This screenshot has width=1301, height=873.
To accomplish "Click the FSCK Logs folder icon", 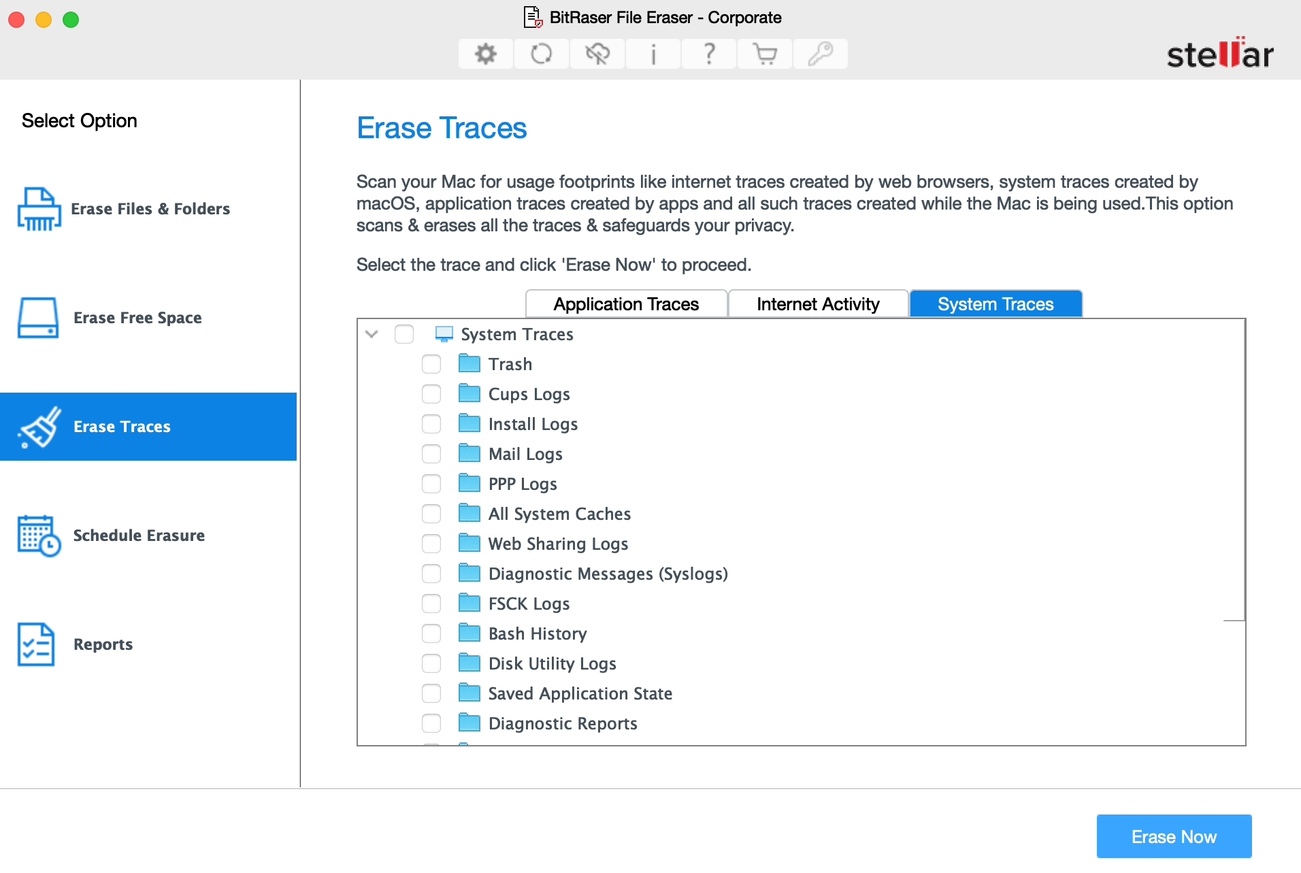I will coord(470,603).
